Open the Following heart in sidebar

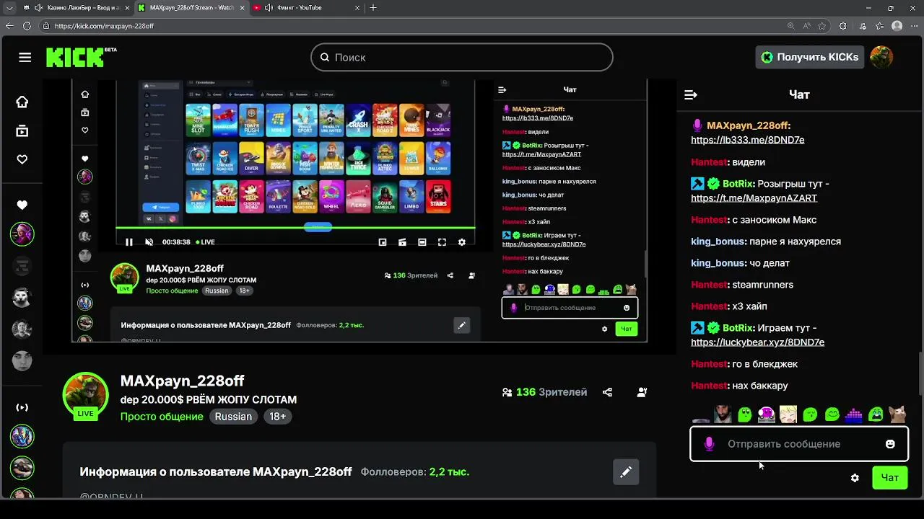tap(22, 159)
